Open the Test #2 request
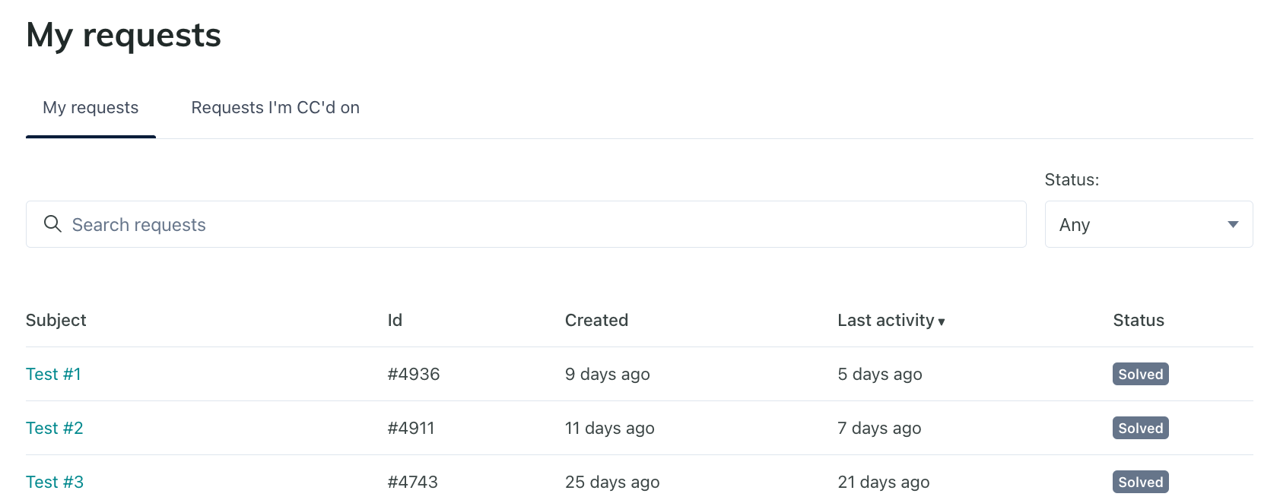The image size is (1280, 500). tap(55, 428)
